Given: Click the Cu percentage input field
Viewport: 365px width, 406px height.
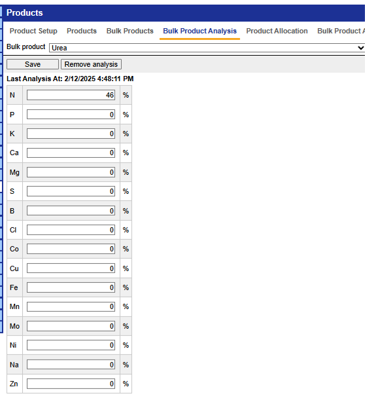Looking at the screenshot, I should (x=71, y=268).
